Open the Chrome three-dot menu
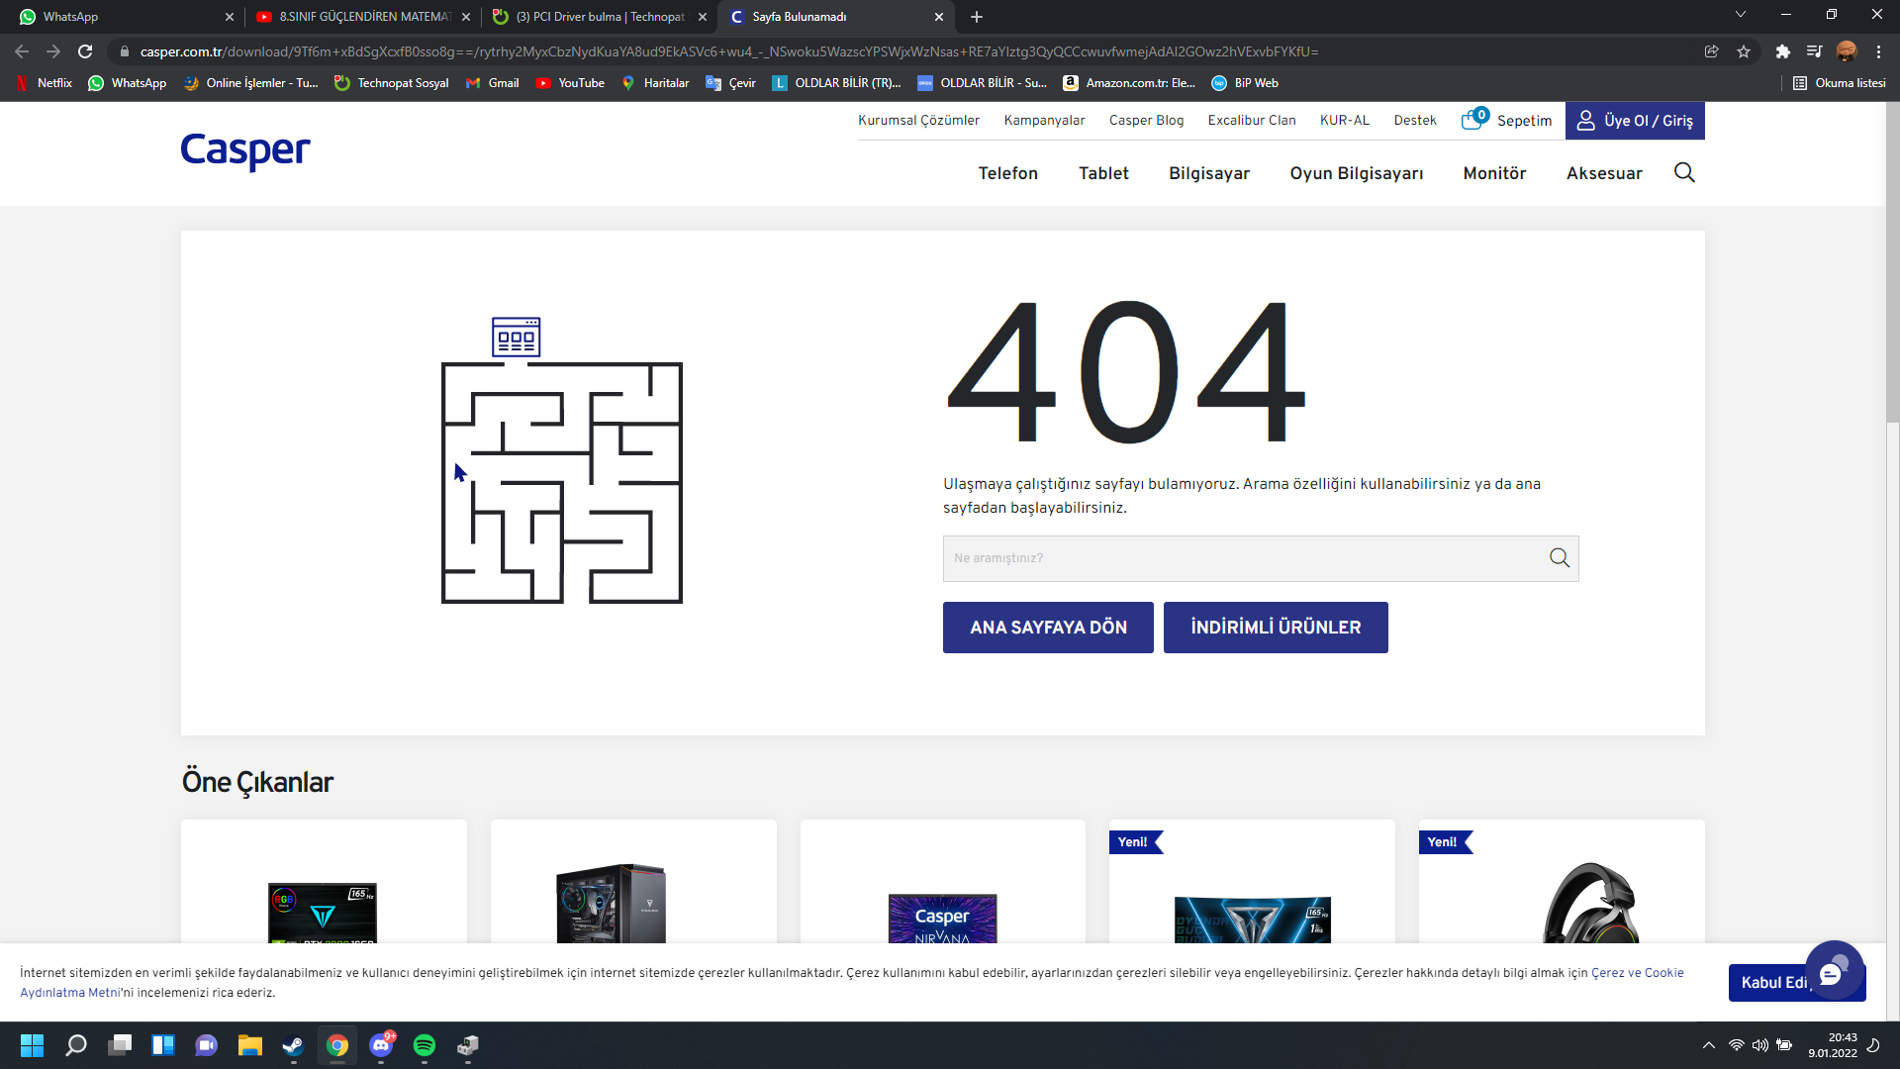Screen dimensions: 1900x1069 (x=1878, y=51)
